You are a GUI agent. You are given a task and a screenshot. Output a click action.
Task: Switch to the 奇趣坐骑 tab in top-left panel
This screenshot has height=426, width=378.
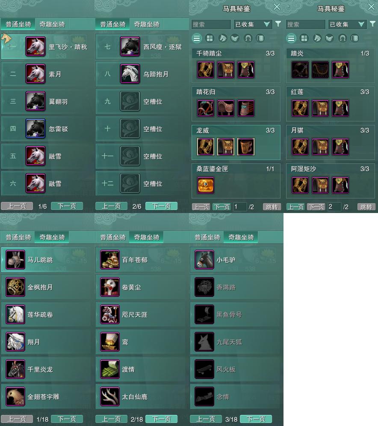click(x=52, y=24)
